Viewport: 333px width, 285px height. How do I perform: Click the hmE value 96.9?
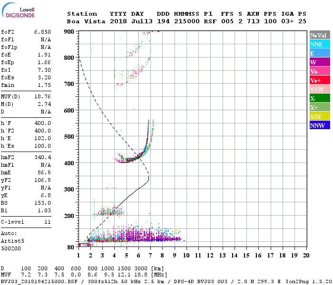[44, 172]
